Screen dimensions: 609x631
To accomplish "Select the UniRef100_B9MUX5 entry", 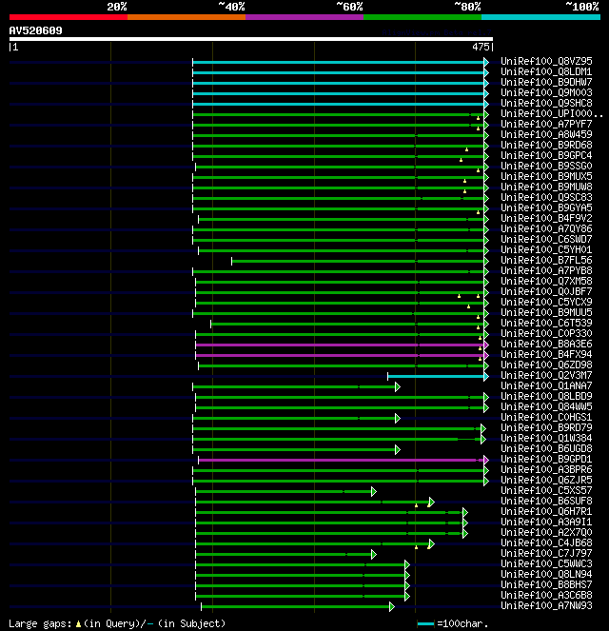I will (546, 176).
